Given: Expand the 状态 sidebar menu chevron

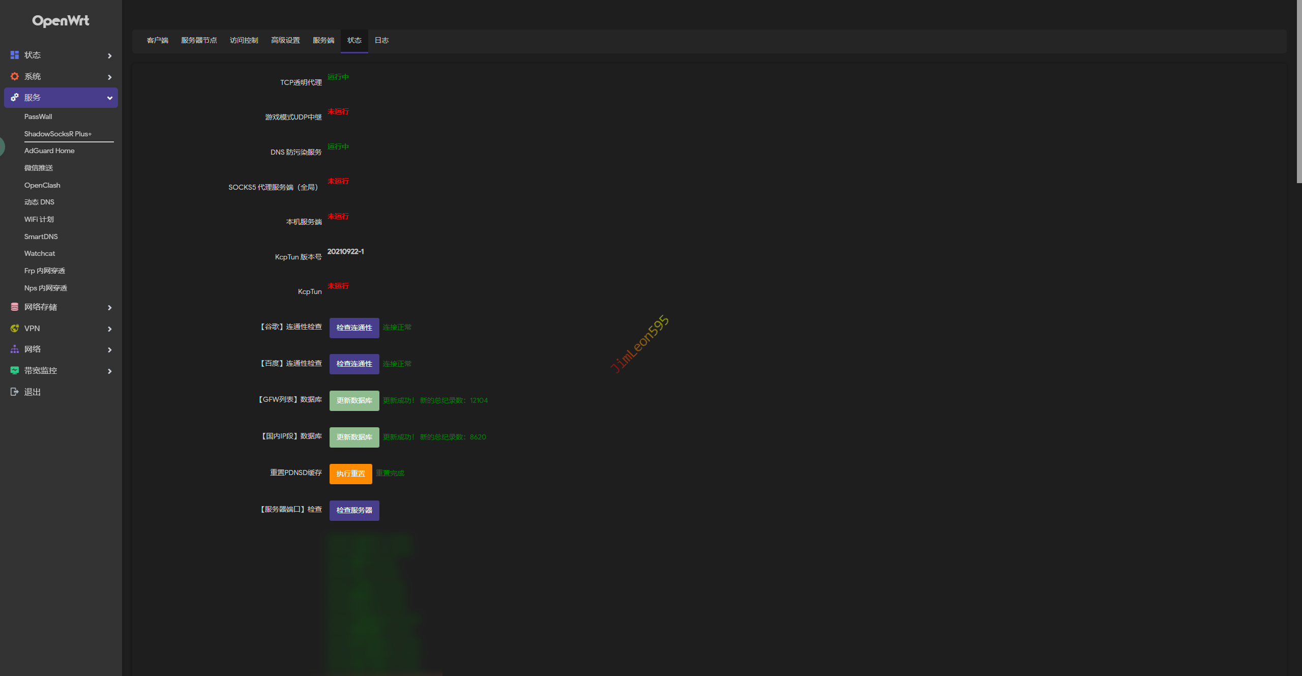Looking at the screenshot, I should point(109,56).
